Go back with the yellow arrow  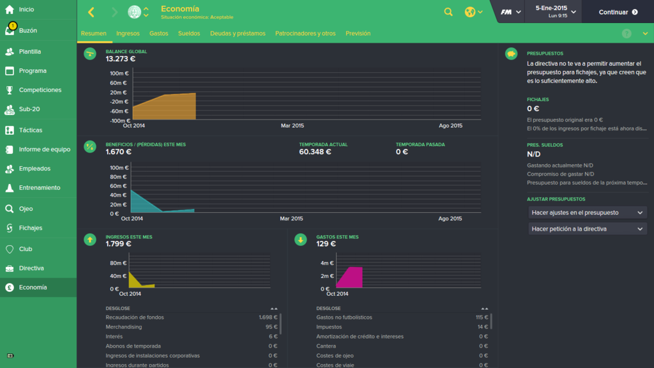[x=91, y=12]
